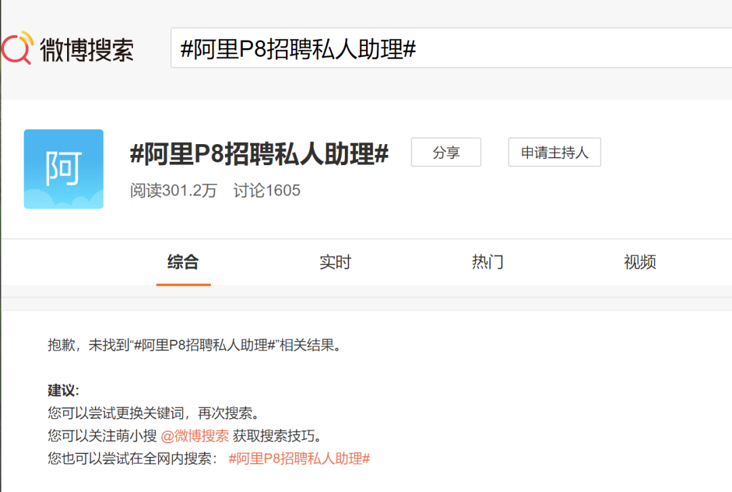This screenshot has width=732, height=492.
Task: Click the Weibo search eye logo icon
Action: pyautogui.click(x=18, y=48)
